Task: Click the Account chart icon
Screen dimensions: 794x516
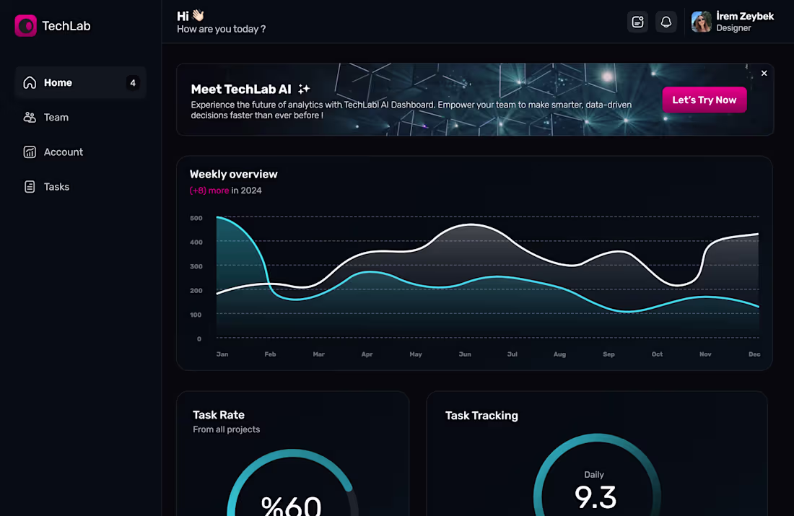Action: coord(30,152)
